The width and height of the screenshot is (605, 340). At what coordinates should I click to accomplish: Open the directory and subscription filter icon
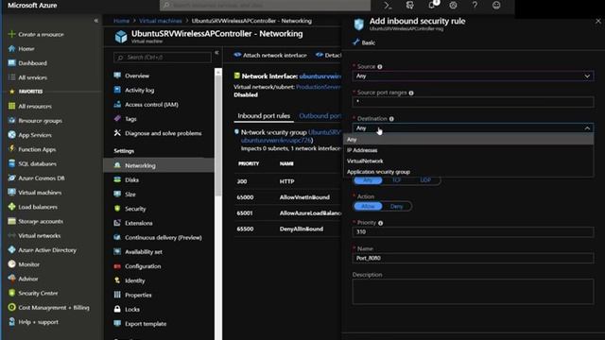coord(409,6)
